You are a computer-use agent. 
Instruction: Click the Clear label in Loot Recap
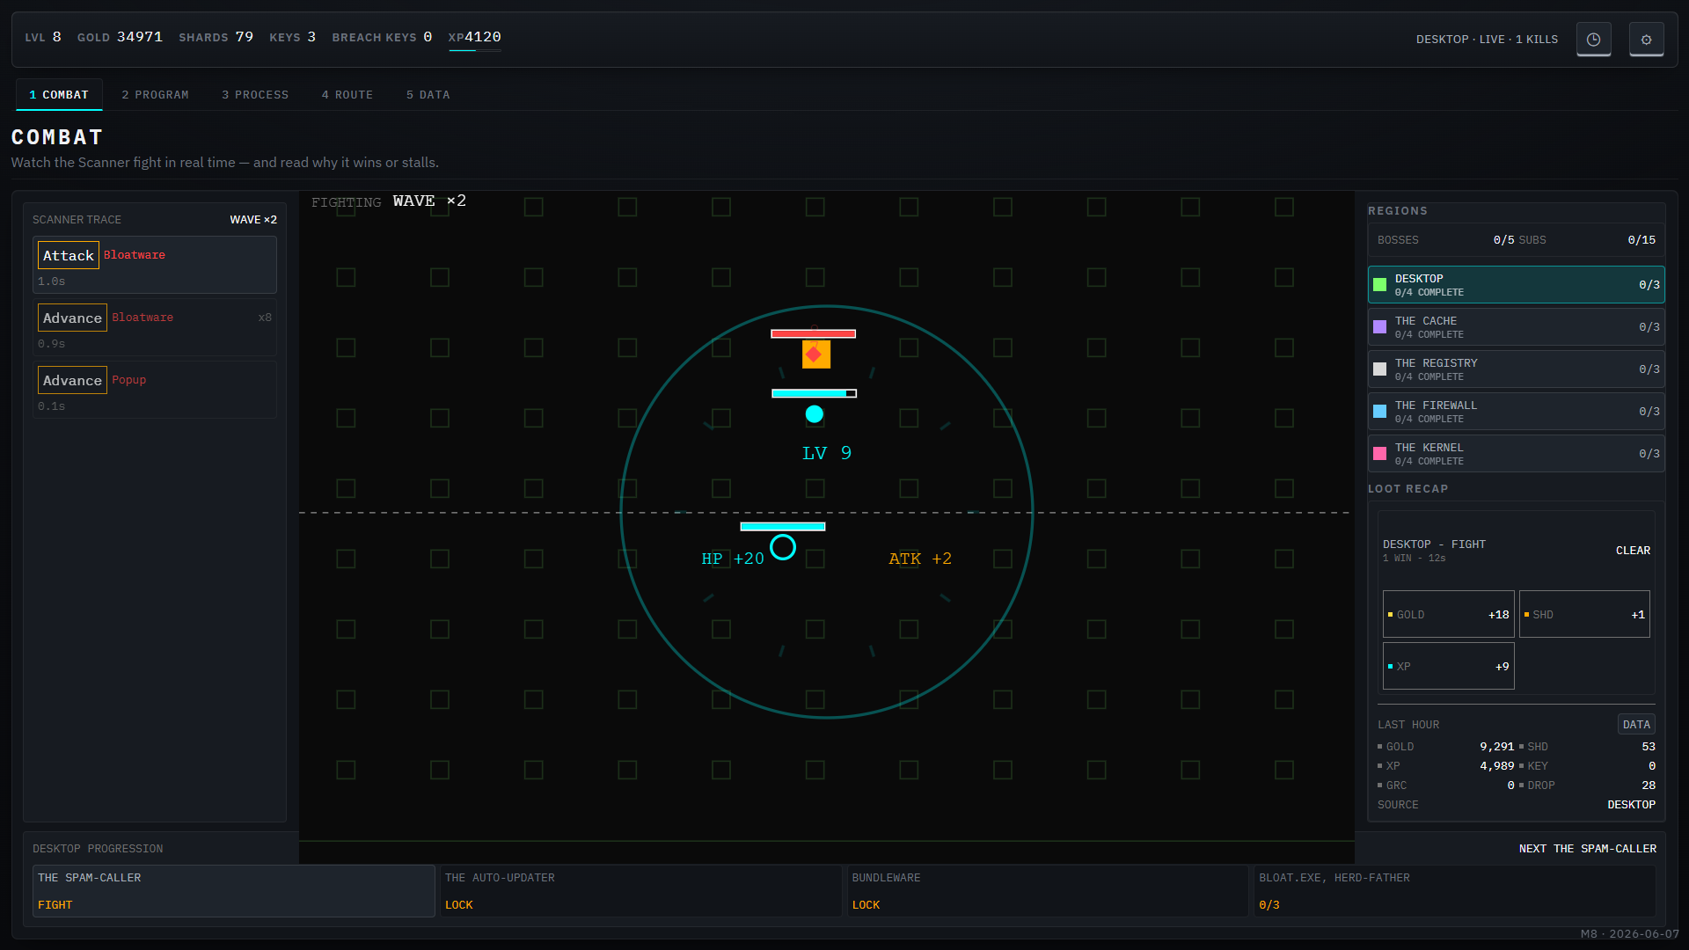coord(1633,551)
